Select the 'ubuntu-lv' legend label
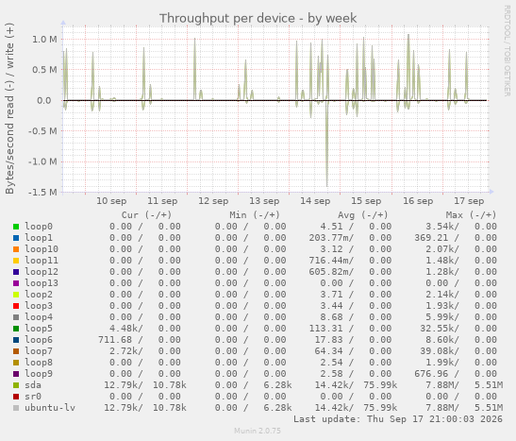This screenshot has height=441, width=516. tap(50, 408)
